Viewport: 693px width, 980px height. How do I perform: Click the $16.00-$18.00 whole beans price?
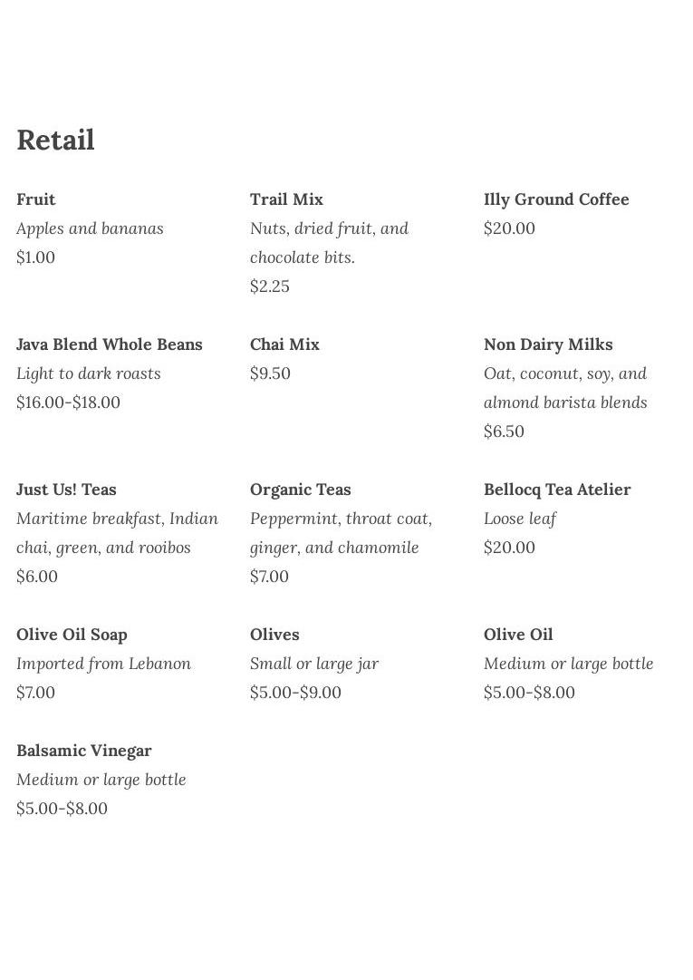(68, 403)
